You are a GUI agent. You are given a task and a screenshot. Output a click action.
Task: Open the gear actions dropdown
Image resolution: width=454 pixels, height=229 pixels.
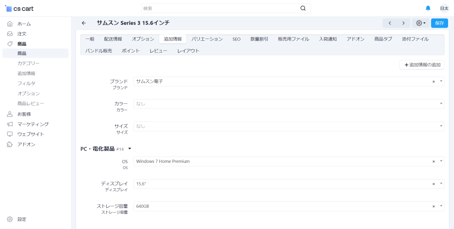click(421, 23)
